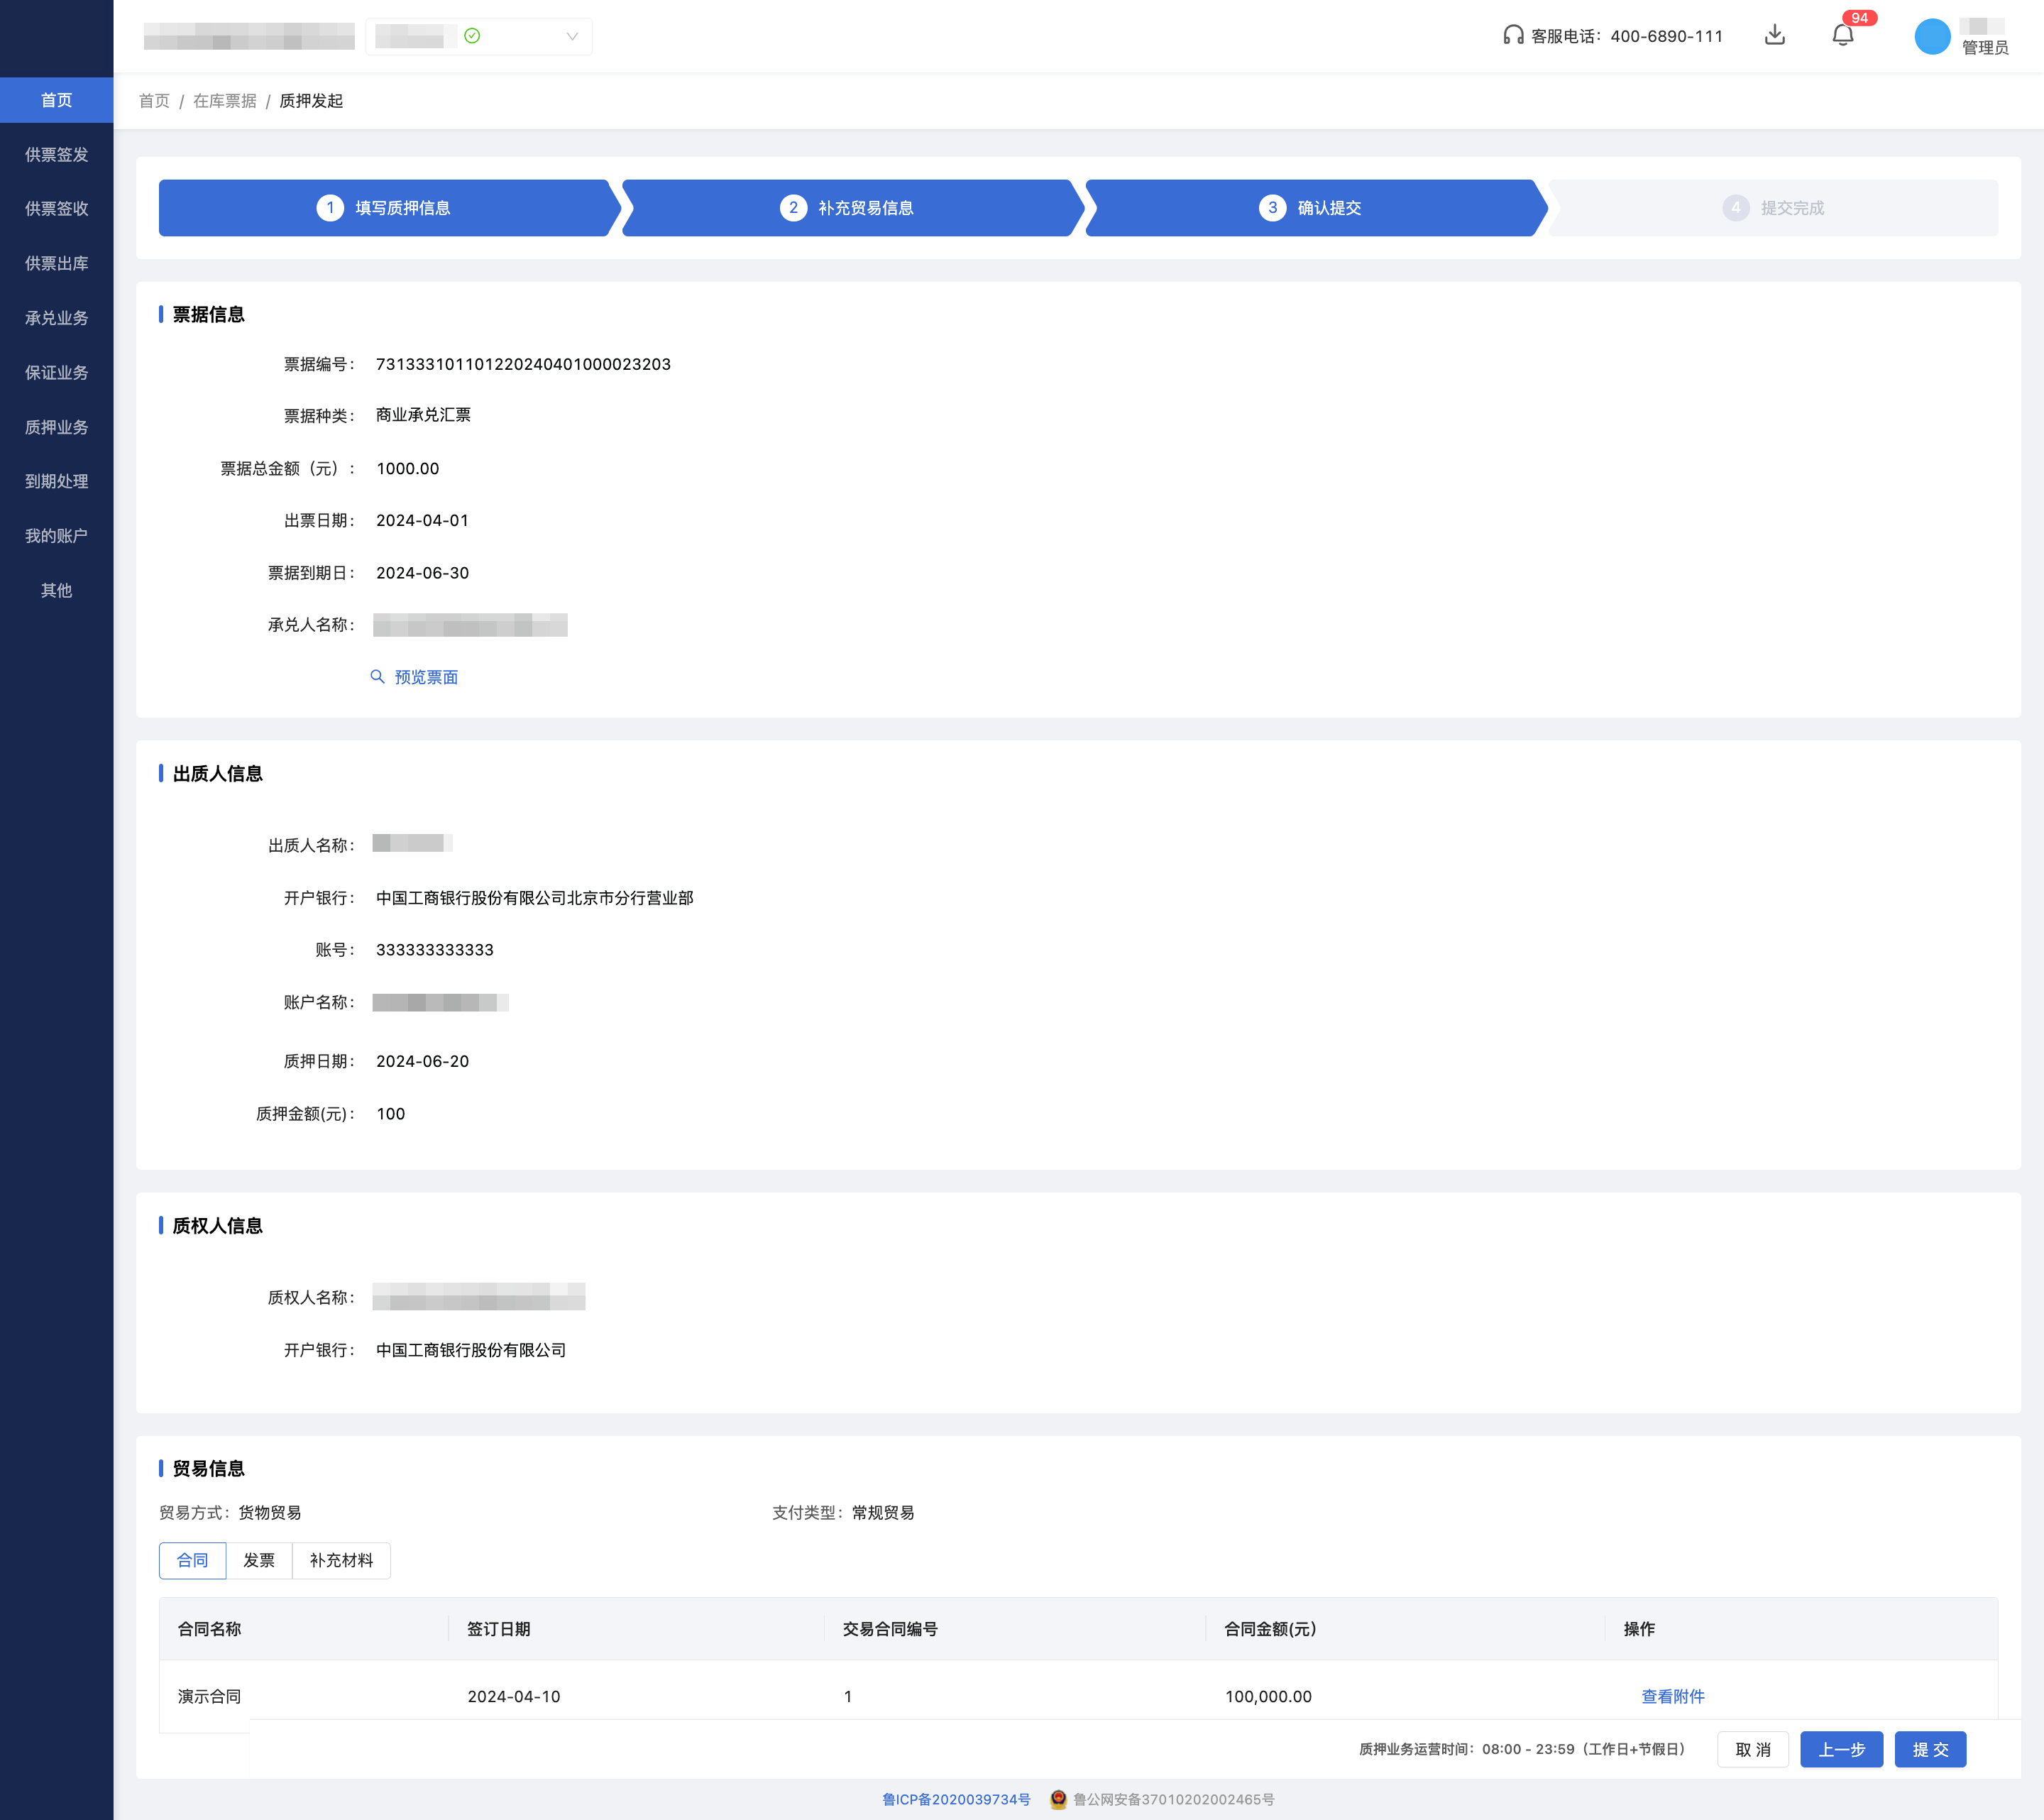Click the police badge icon in footer
The height and width of the screenshot is (1820, 2044).
click(1058, 1799)
